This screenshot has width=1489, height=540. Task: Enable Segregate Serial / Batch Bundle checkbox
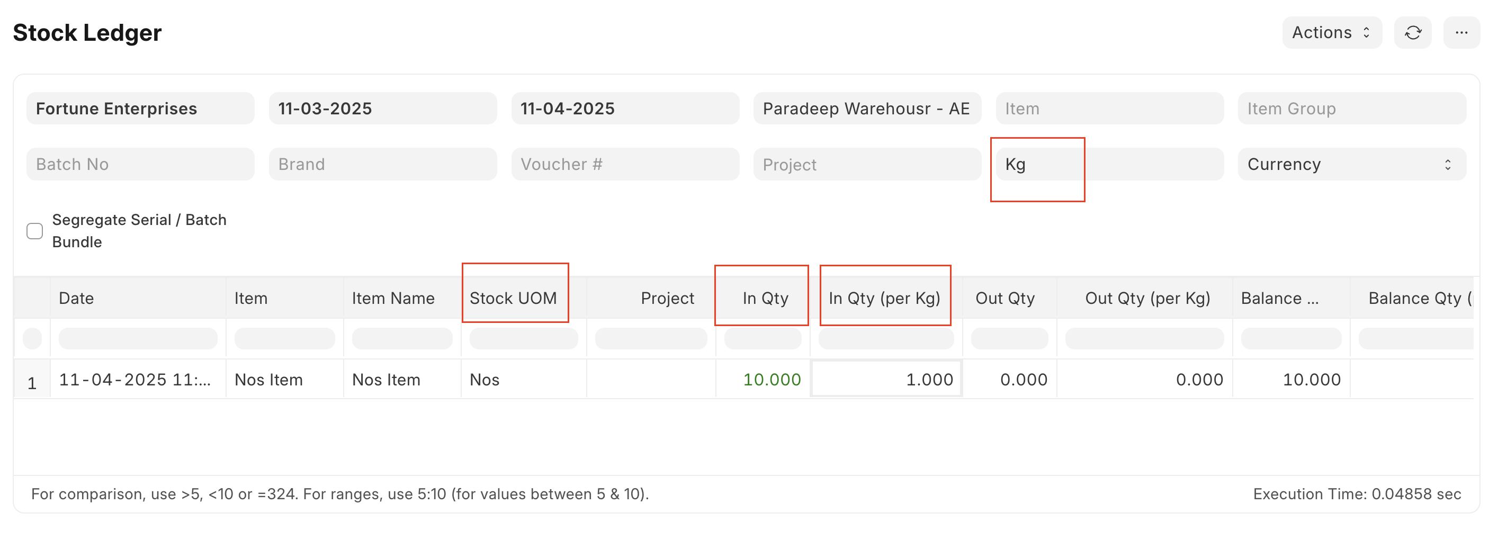pyautogui.click(x=34, y=231)
